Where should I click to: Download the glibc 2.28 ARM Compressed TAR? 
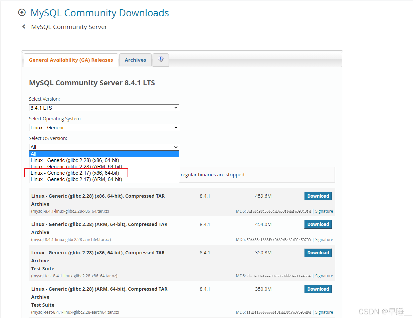coord(318,224)
